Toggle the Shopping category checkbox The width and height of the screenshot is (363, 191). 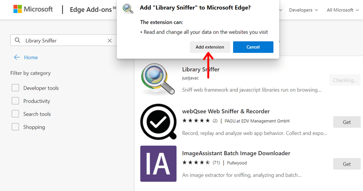(x=16, y=127)
